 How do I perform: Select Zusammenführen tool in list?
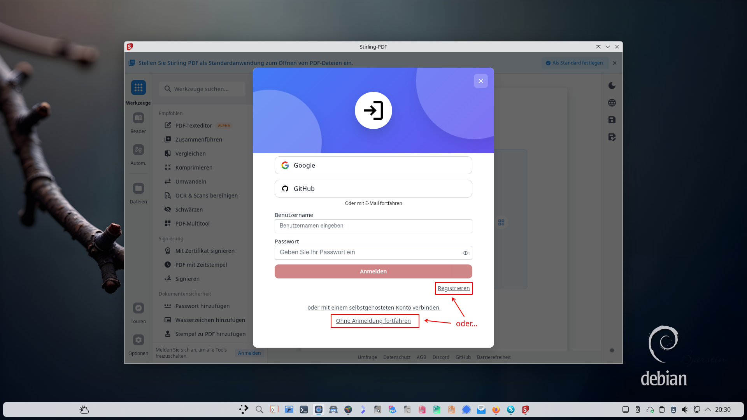point(198,140)
